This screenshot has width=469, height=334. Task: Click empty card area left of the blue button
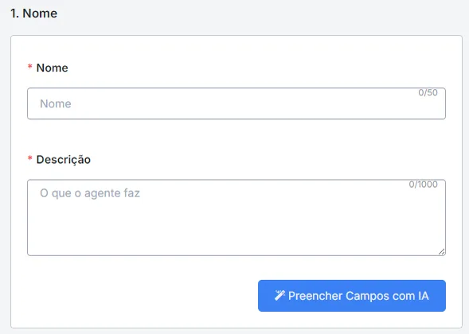141,296
